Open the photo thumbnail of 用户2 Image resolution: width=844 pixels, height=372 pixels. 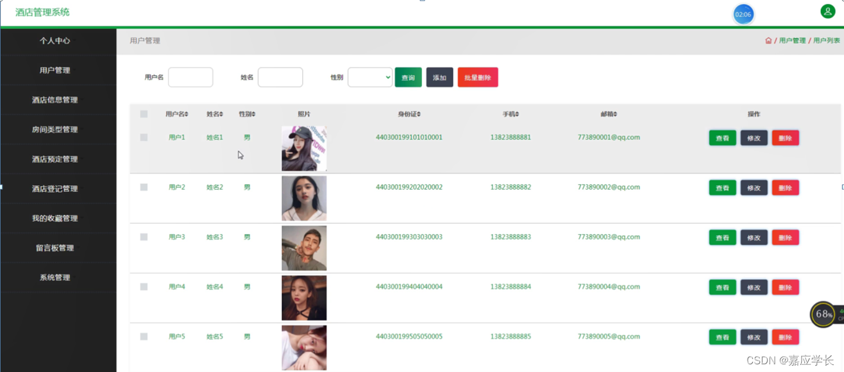coord(304,198)
